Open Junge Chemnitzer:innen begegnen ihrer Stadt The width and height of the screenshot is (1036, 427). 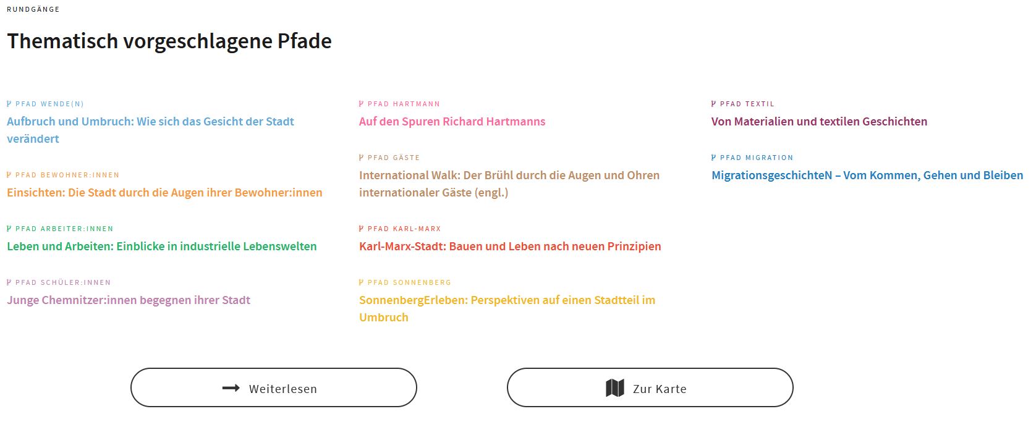point(129,300)
